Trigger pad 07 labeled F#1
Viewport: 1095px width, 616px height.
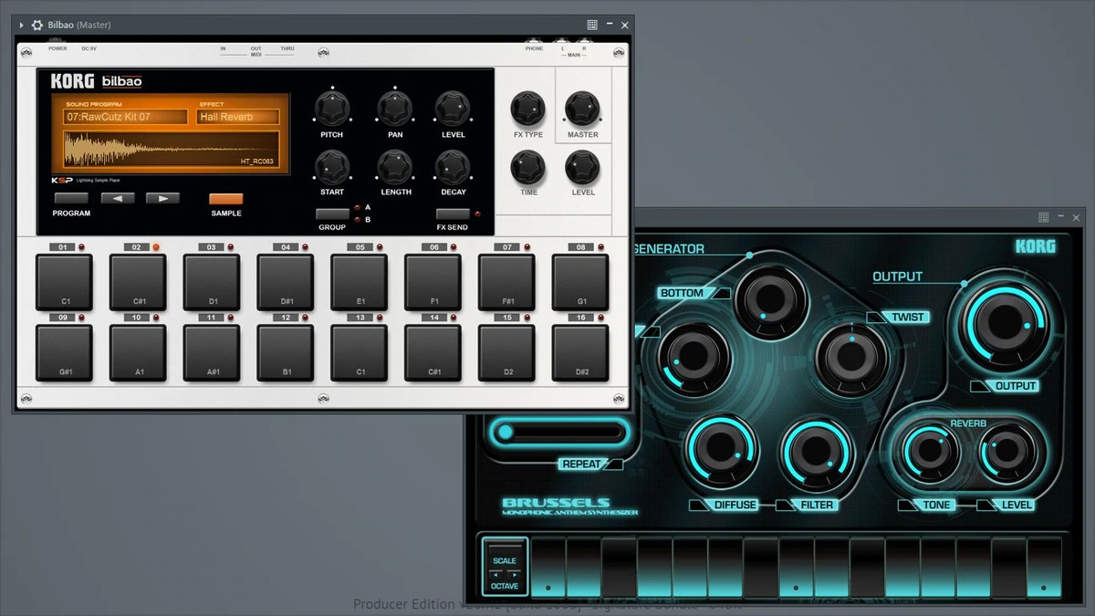[506, 282]
